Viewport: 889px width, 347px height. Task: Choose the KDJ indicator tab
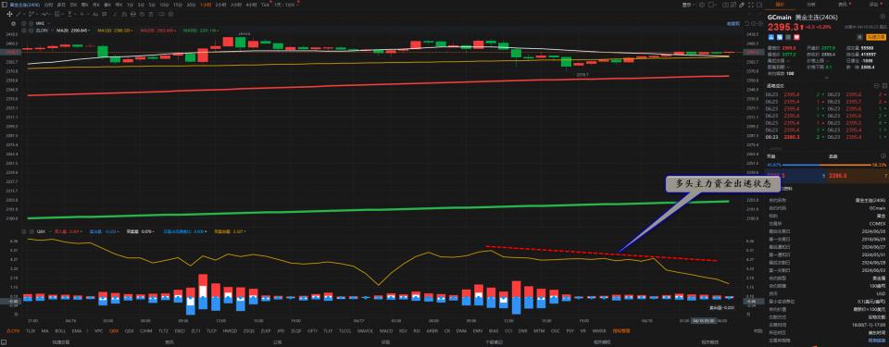[403, 330]
